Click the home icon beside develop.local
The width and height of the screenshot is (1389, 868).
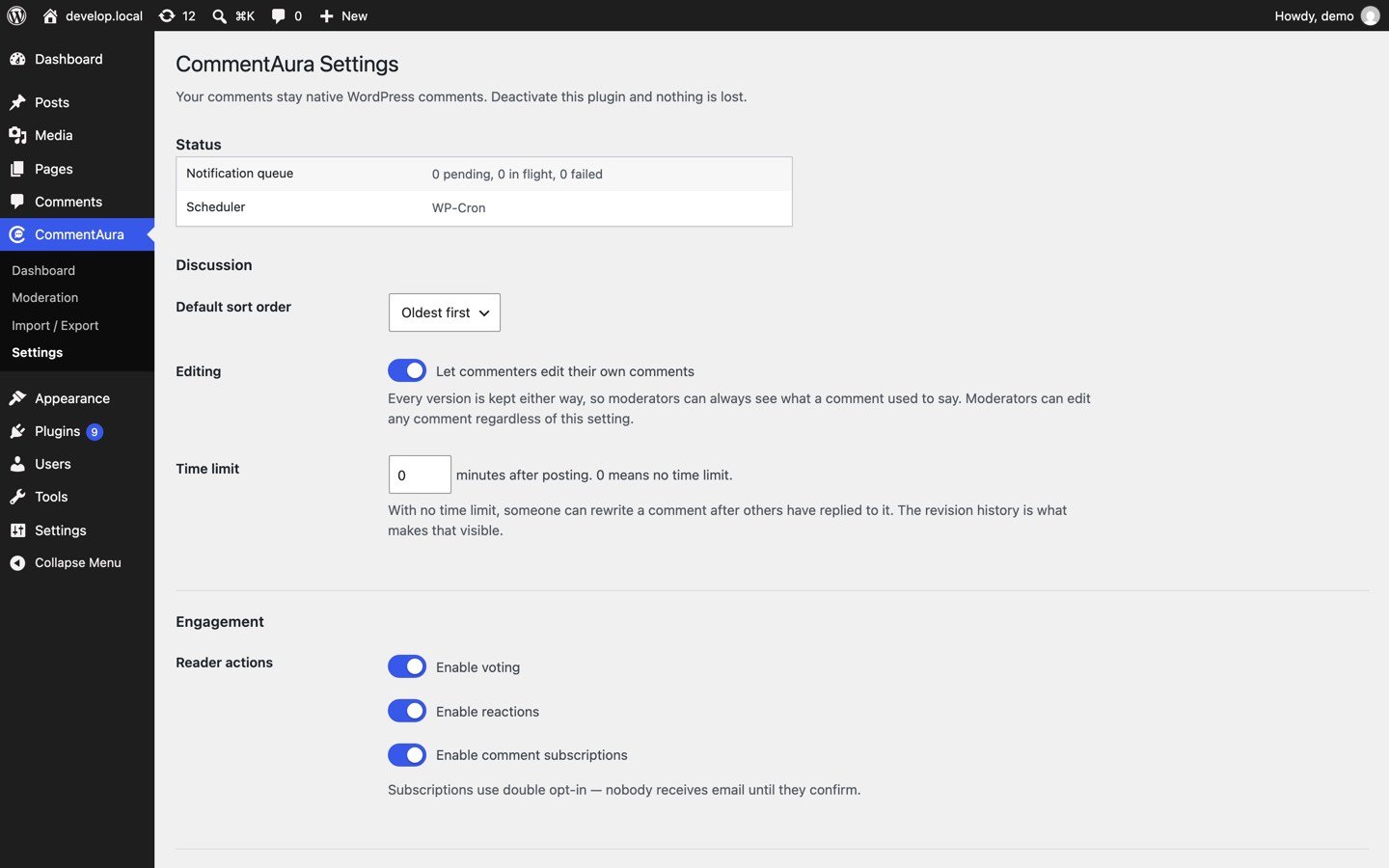[x=50, y=15]
